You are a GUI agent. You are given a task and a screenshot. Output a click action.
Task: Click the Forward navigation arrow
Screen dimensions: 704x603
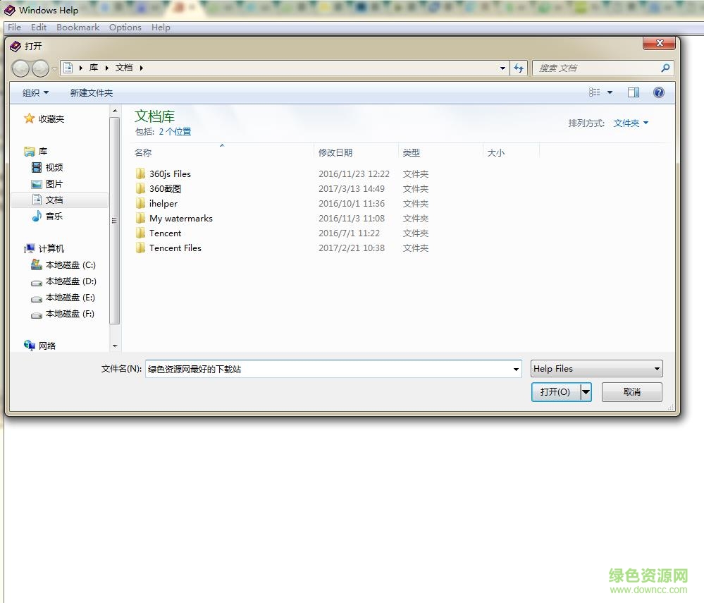click(39, 68)
